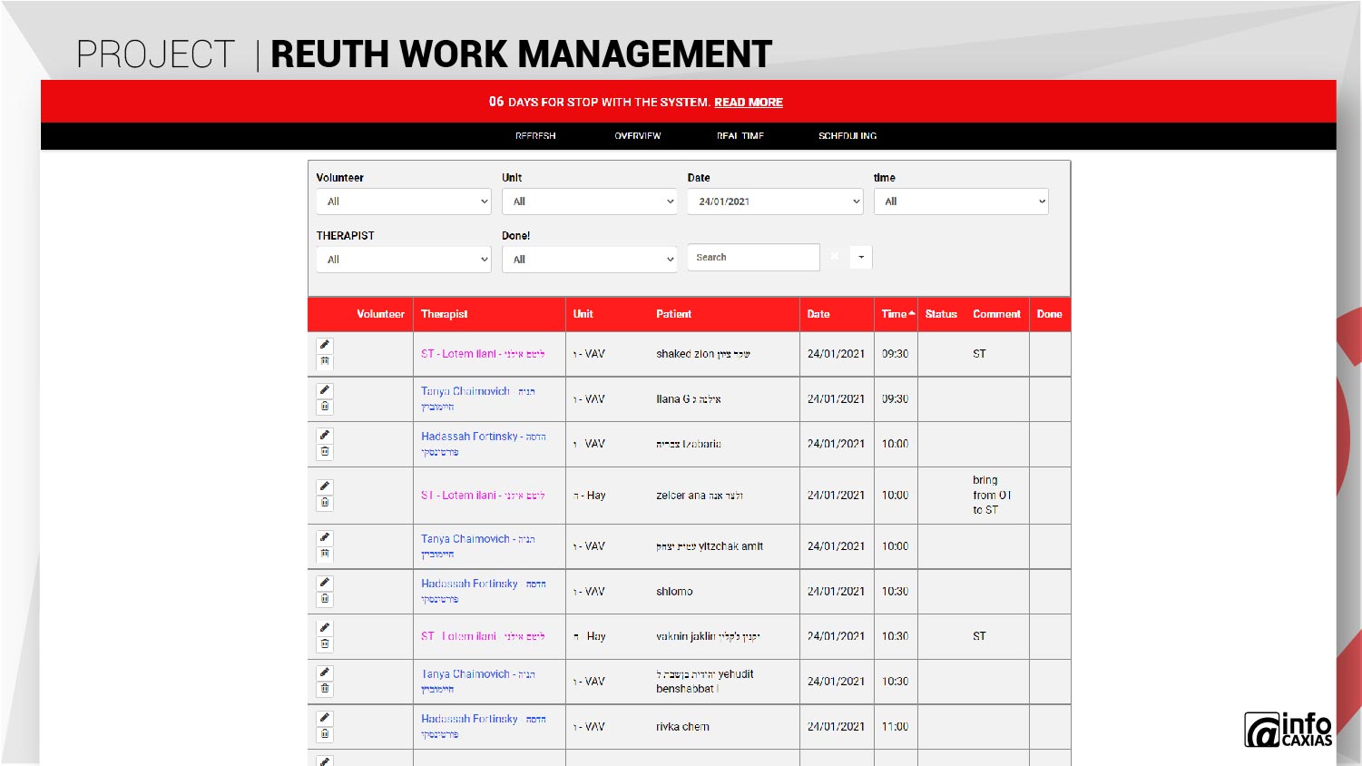1362x766 pixels.
Task: Open the Overview menu item
Action: point(637,136)
